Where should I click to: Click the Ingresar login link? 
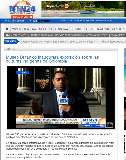tap(9, 21)
